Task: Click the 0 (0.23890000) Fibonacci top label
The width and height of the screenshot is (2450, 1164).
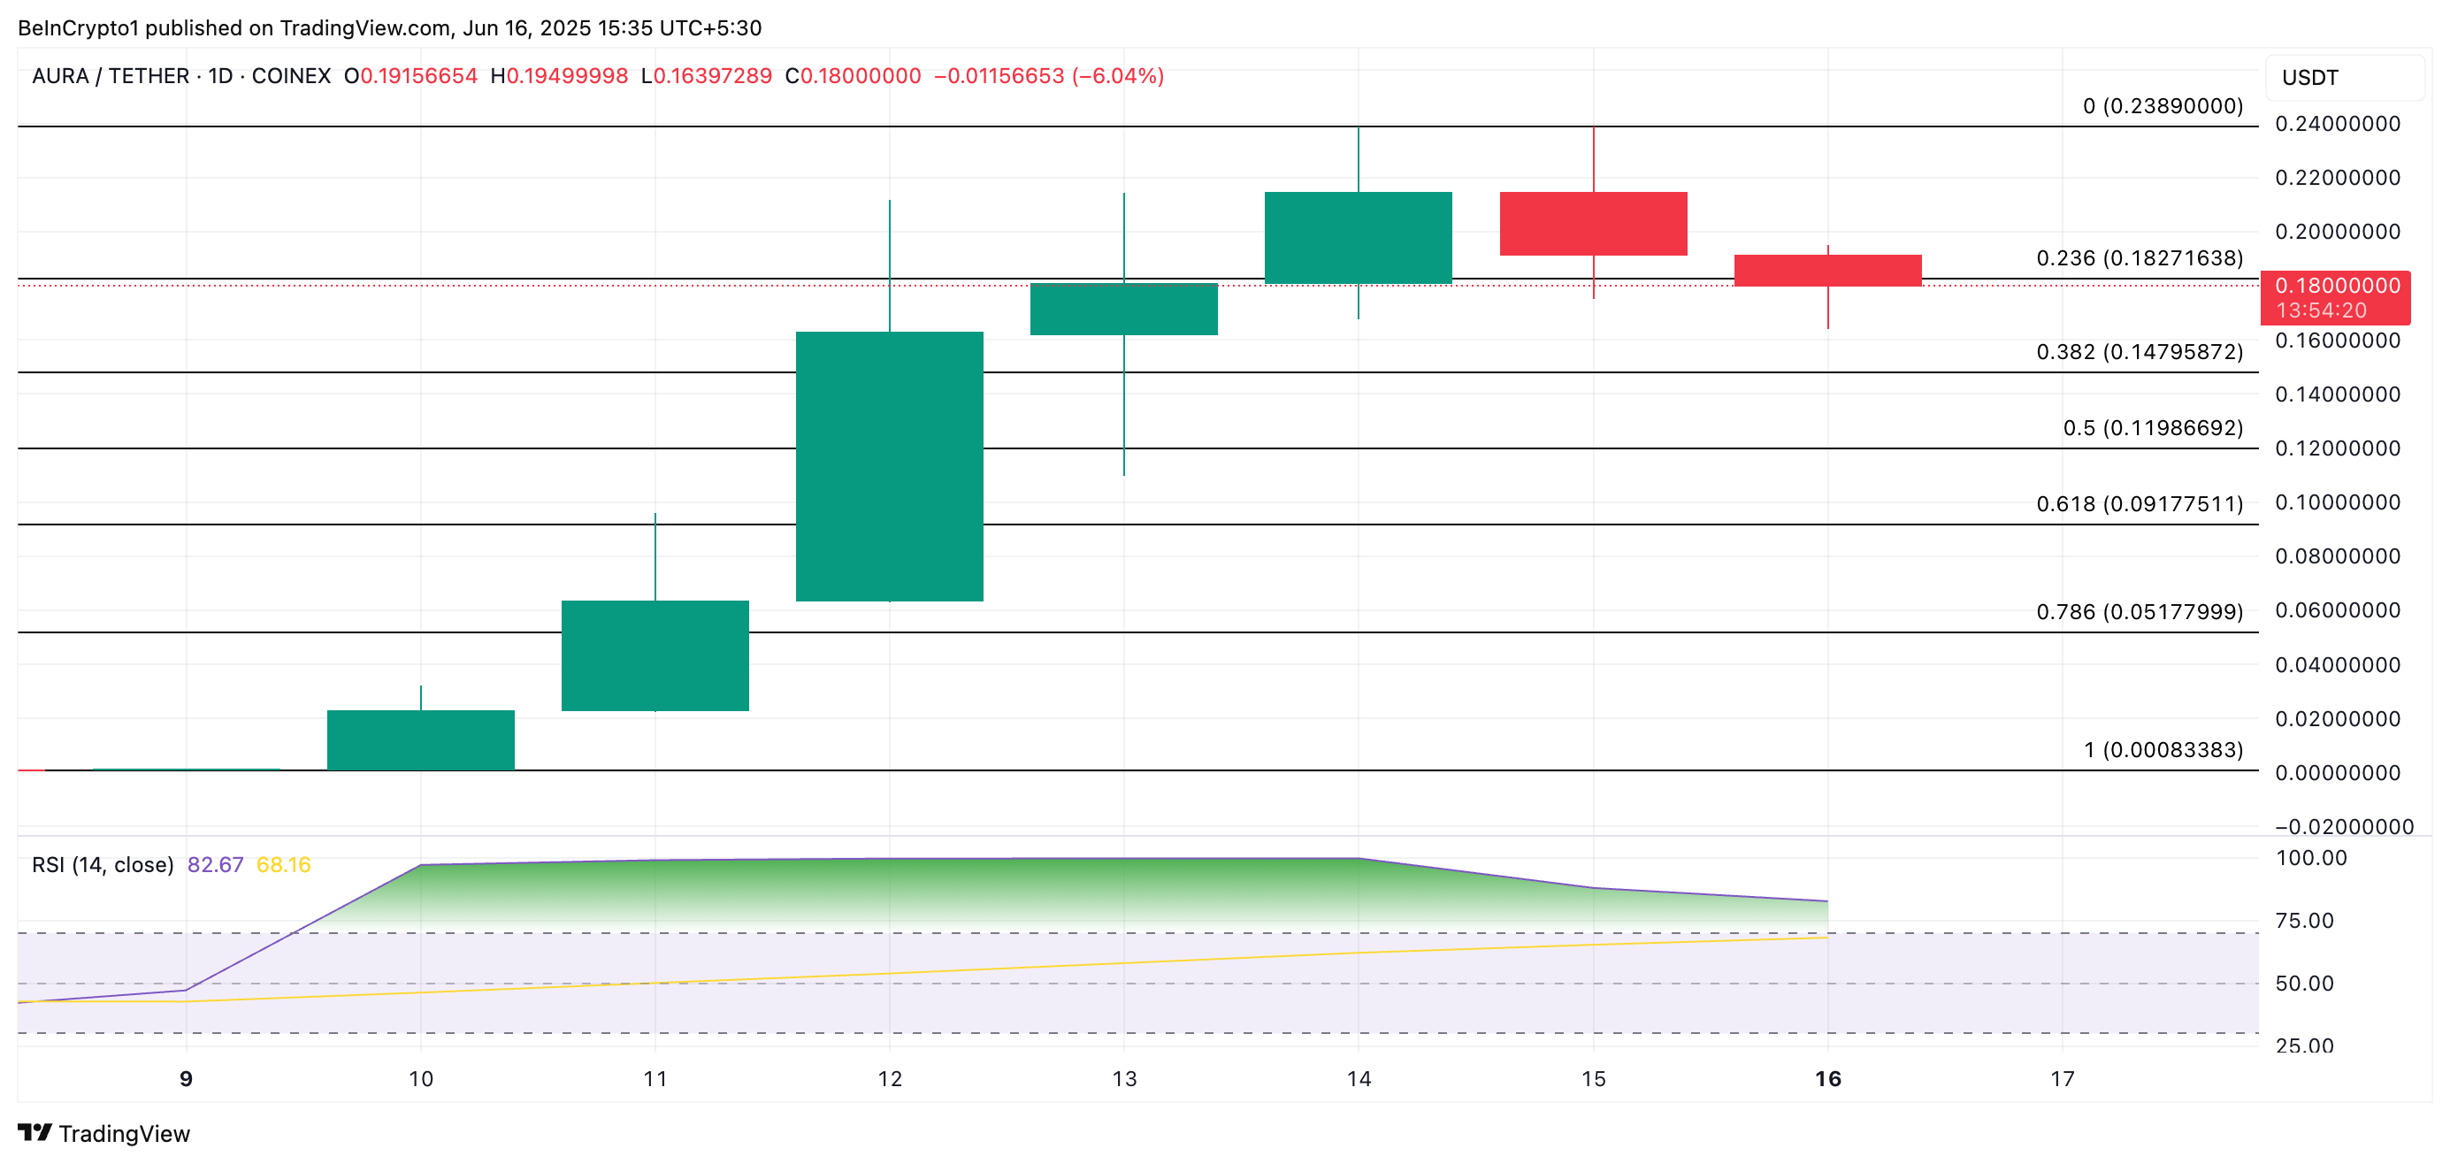Action: coord(2162,105)
